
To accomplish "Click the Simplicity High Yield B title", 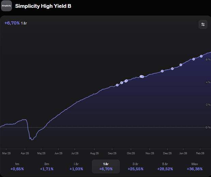I will (x=43, y=6).
